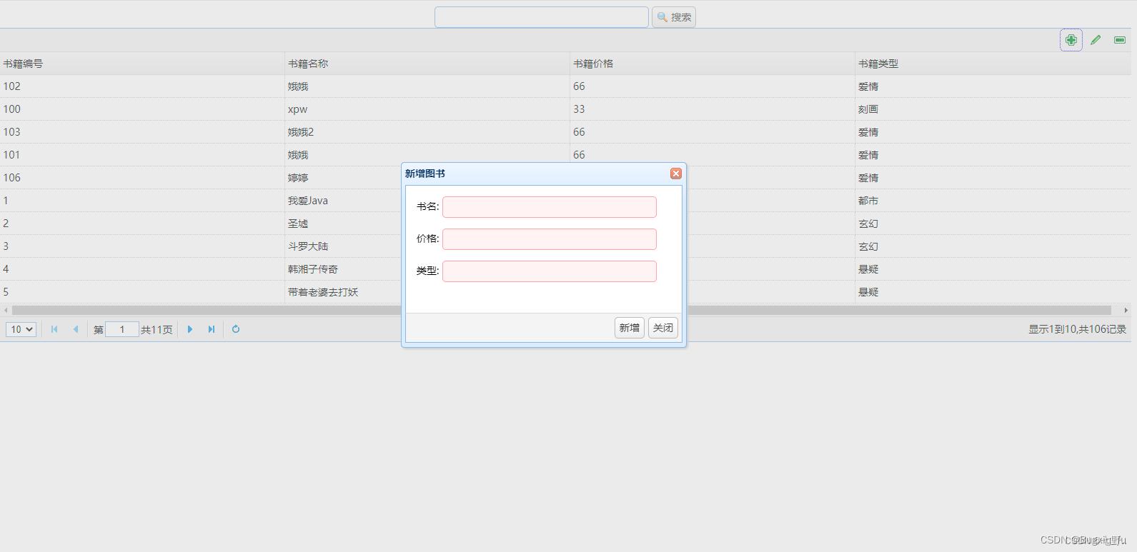This screenshot has width=1137, height=552.
Task: Select row with book number 101
Action: point(565,155)
